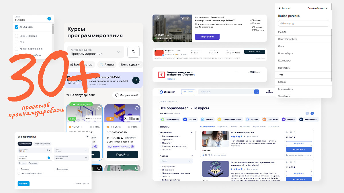Check the Без страховки checkbox
This screenshot has height=193, width=344.
click(x=55, y=169)
